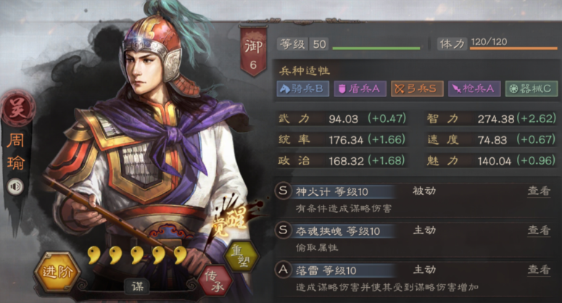562x303 pixels.
Task: Play Zhou Yu's voice via speaker icon
Action: click(x=15, y=186)
